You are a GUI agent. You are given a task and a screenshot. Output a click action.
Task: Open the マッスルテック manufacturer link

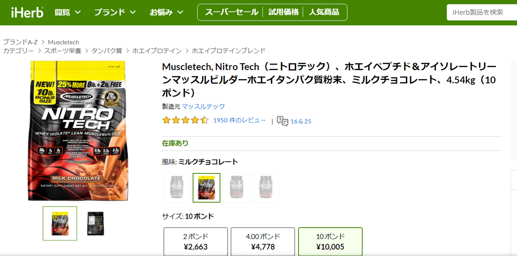pyautogui.click(x=203, y=106)
